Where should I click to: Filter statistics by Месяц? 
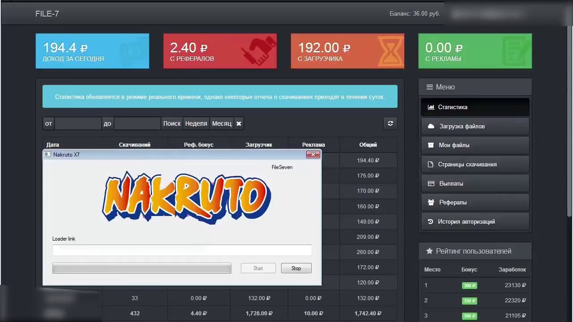coord(222,123)
